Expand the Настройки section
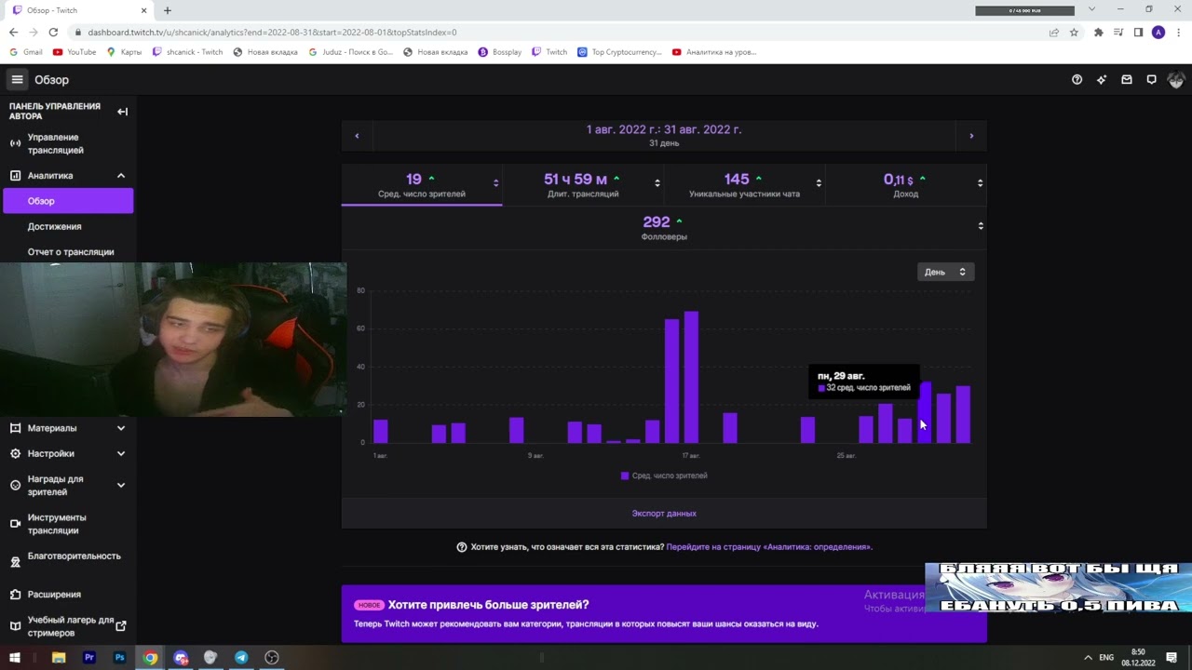Viewport: 1192px width, 670px height. pos(121,454)
